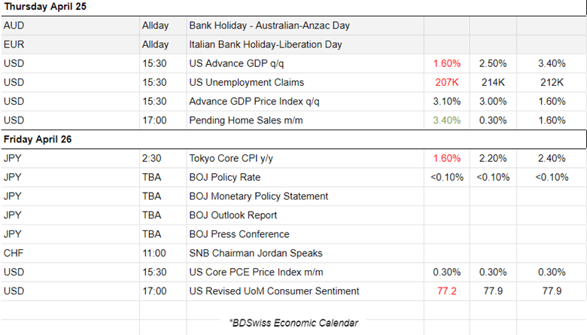Click the Italian Bank Holiday-Liberation Day entry
Image resolution: width=587 pixels, height=335 pixels.
click(x=266, y=44)
